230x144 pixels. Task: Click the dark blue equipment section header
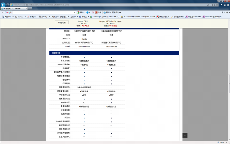[x=114, y=53]
